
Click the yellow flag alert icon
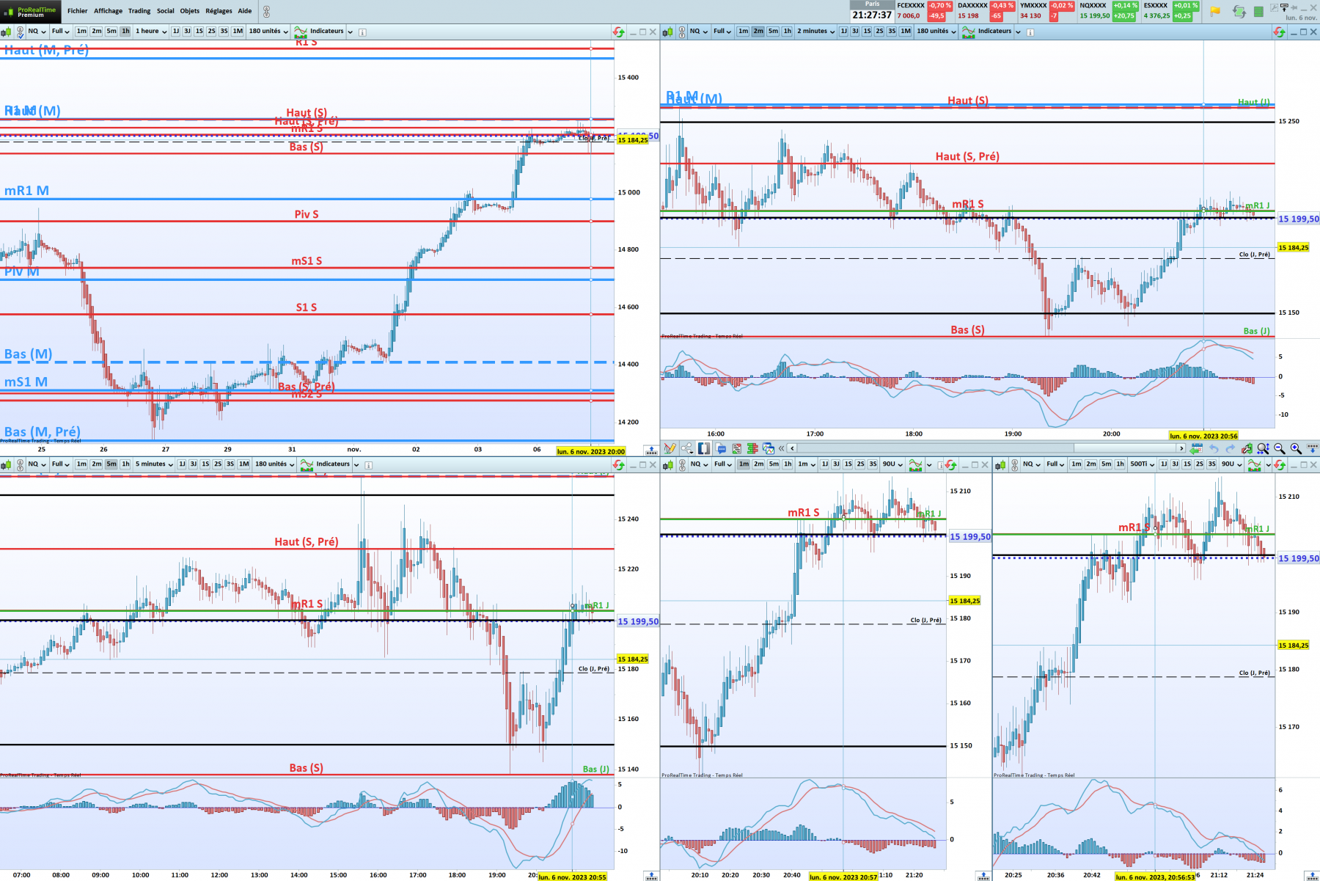pyautogui.click(x=1215, y=11)
